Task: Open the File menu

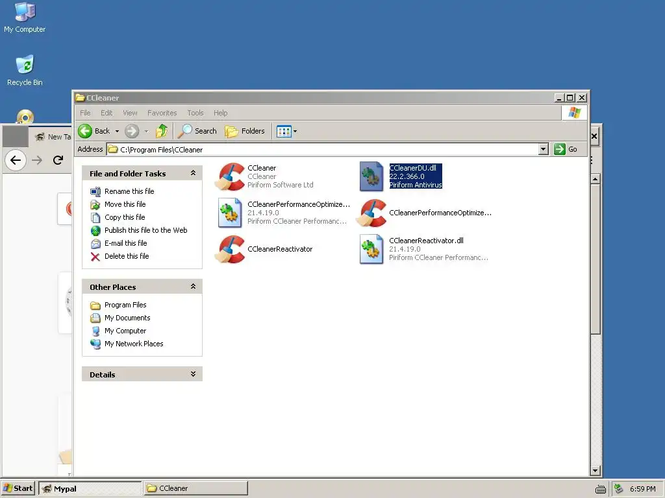Action: [85, 113]
